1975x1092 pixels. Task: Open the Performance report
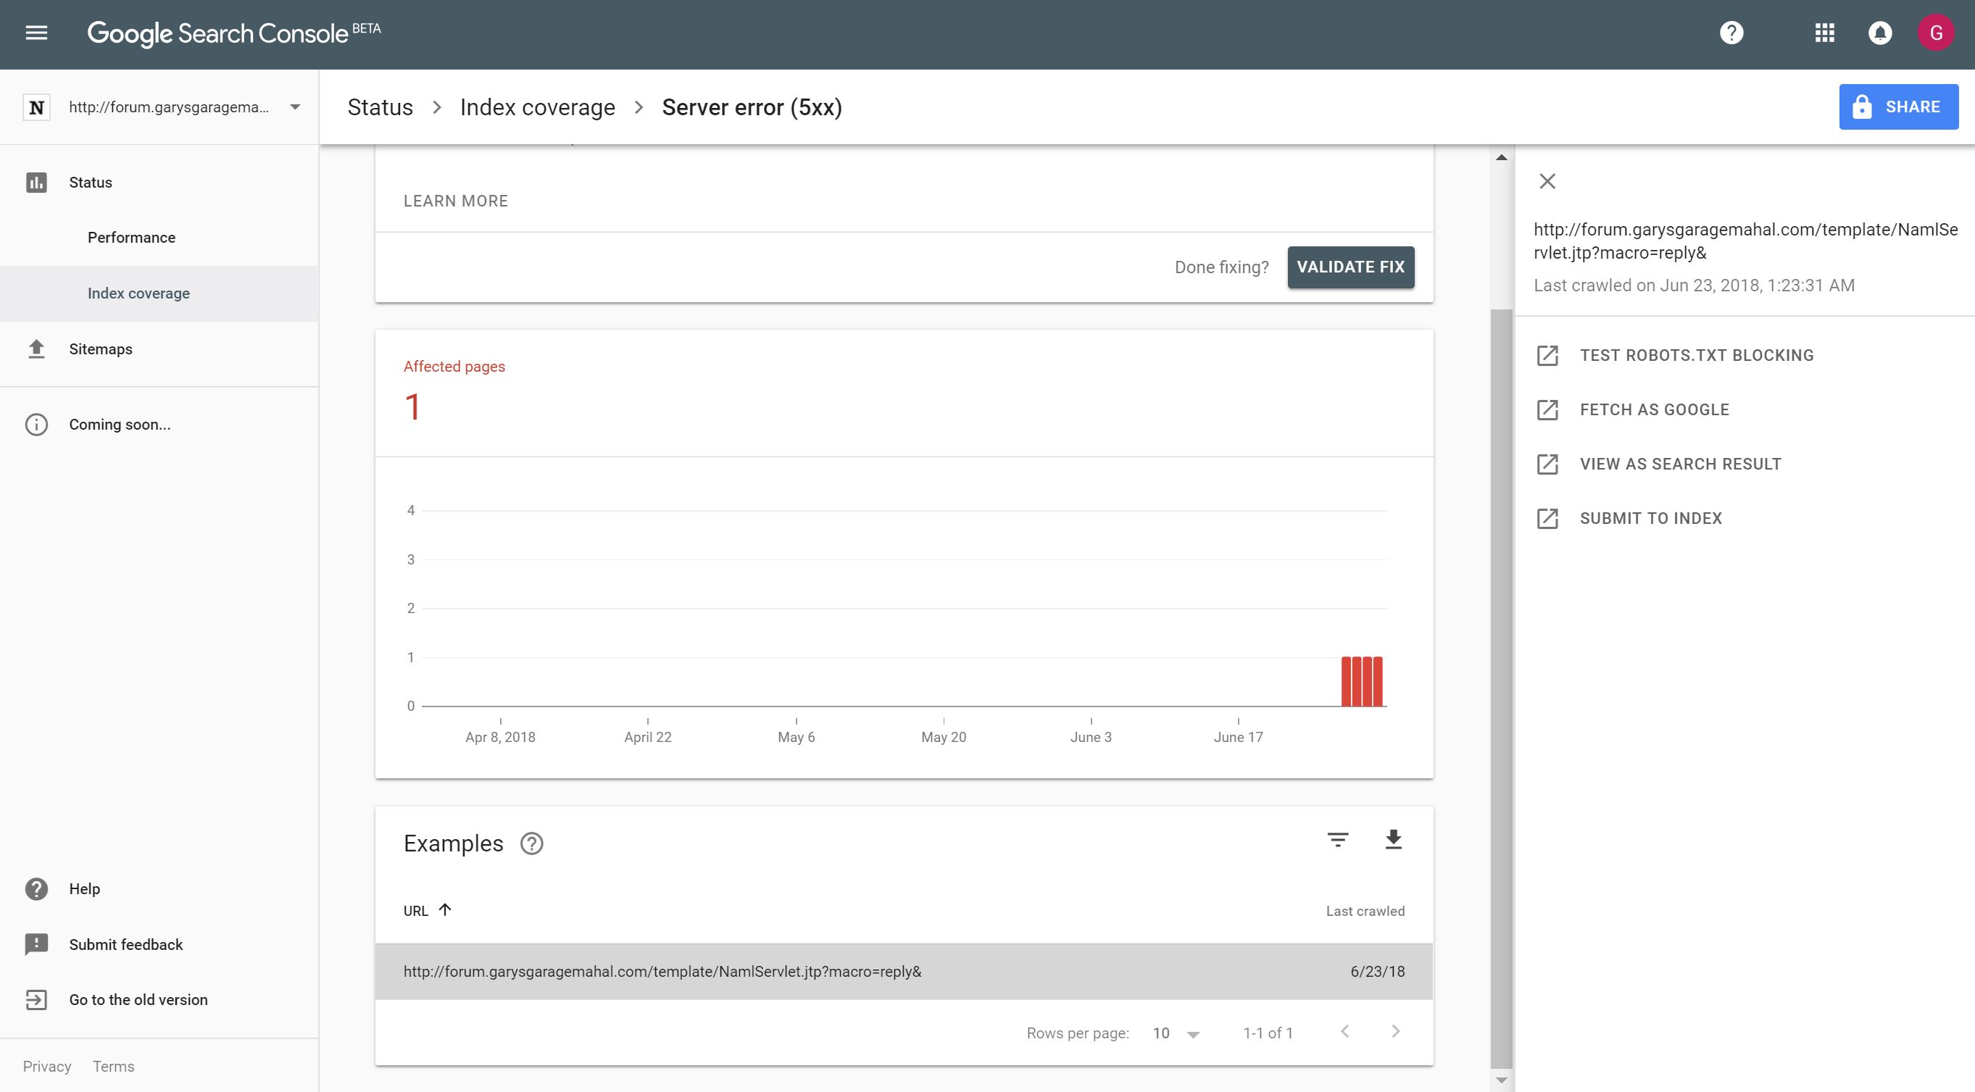tap(131, 238)
